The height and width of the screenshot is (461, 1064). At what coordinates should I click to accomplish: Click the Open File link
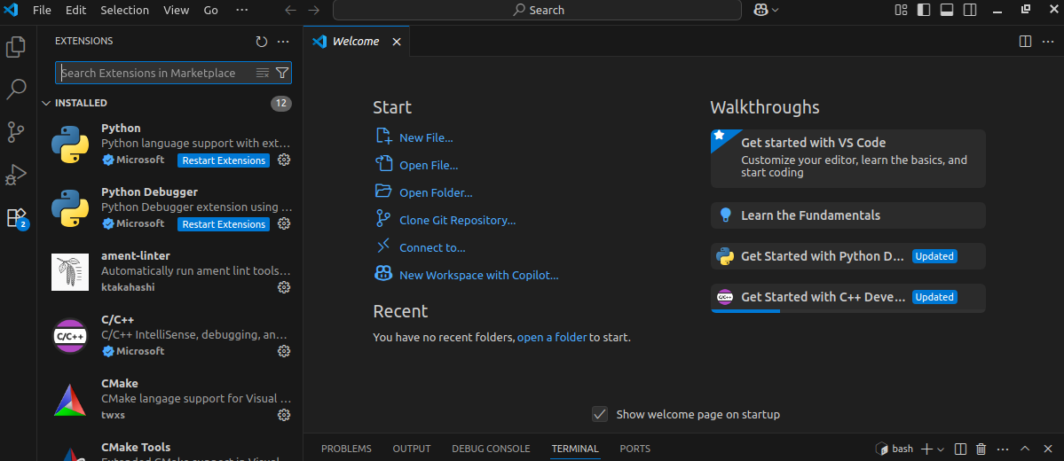(429, 166)
